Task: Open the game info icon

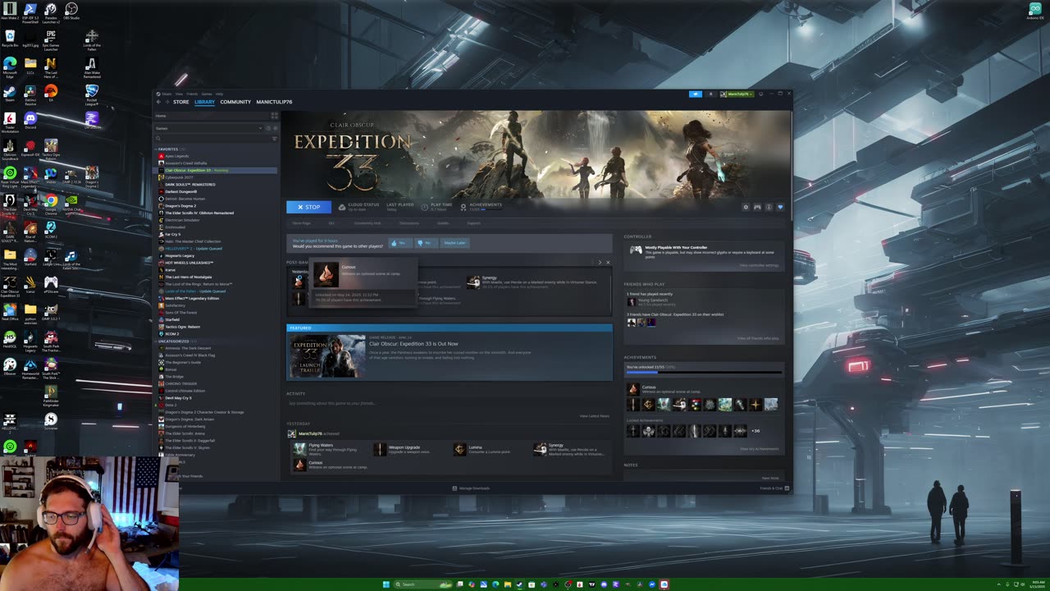Action: point(769,207)
